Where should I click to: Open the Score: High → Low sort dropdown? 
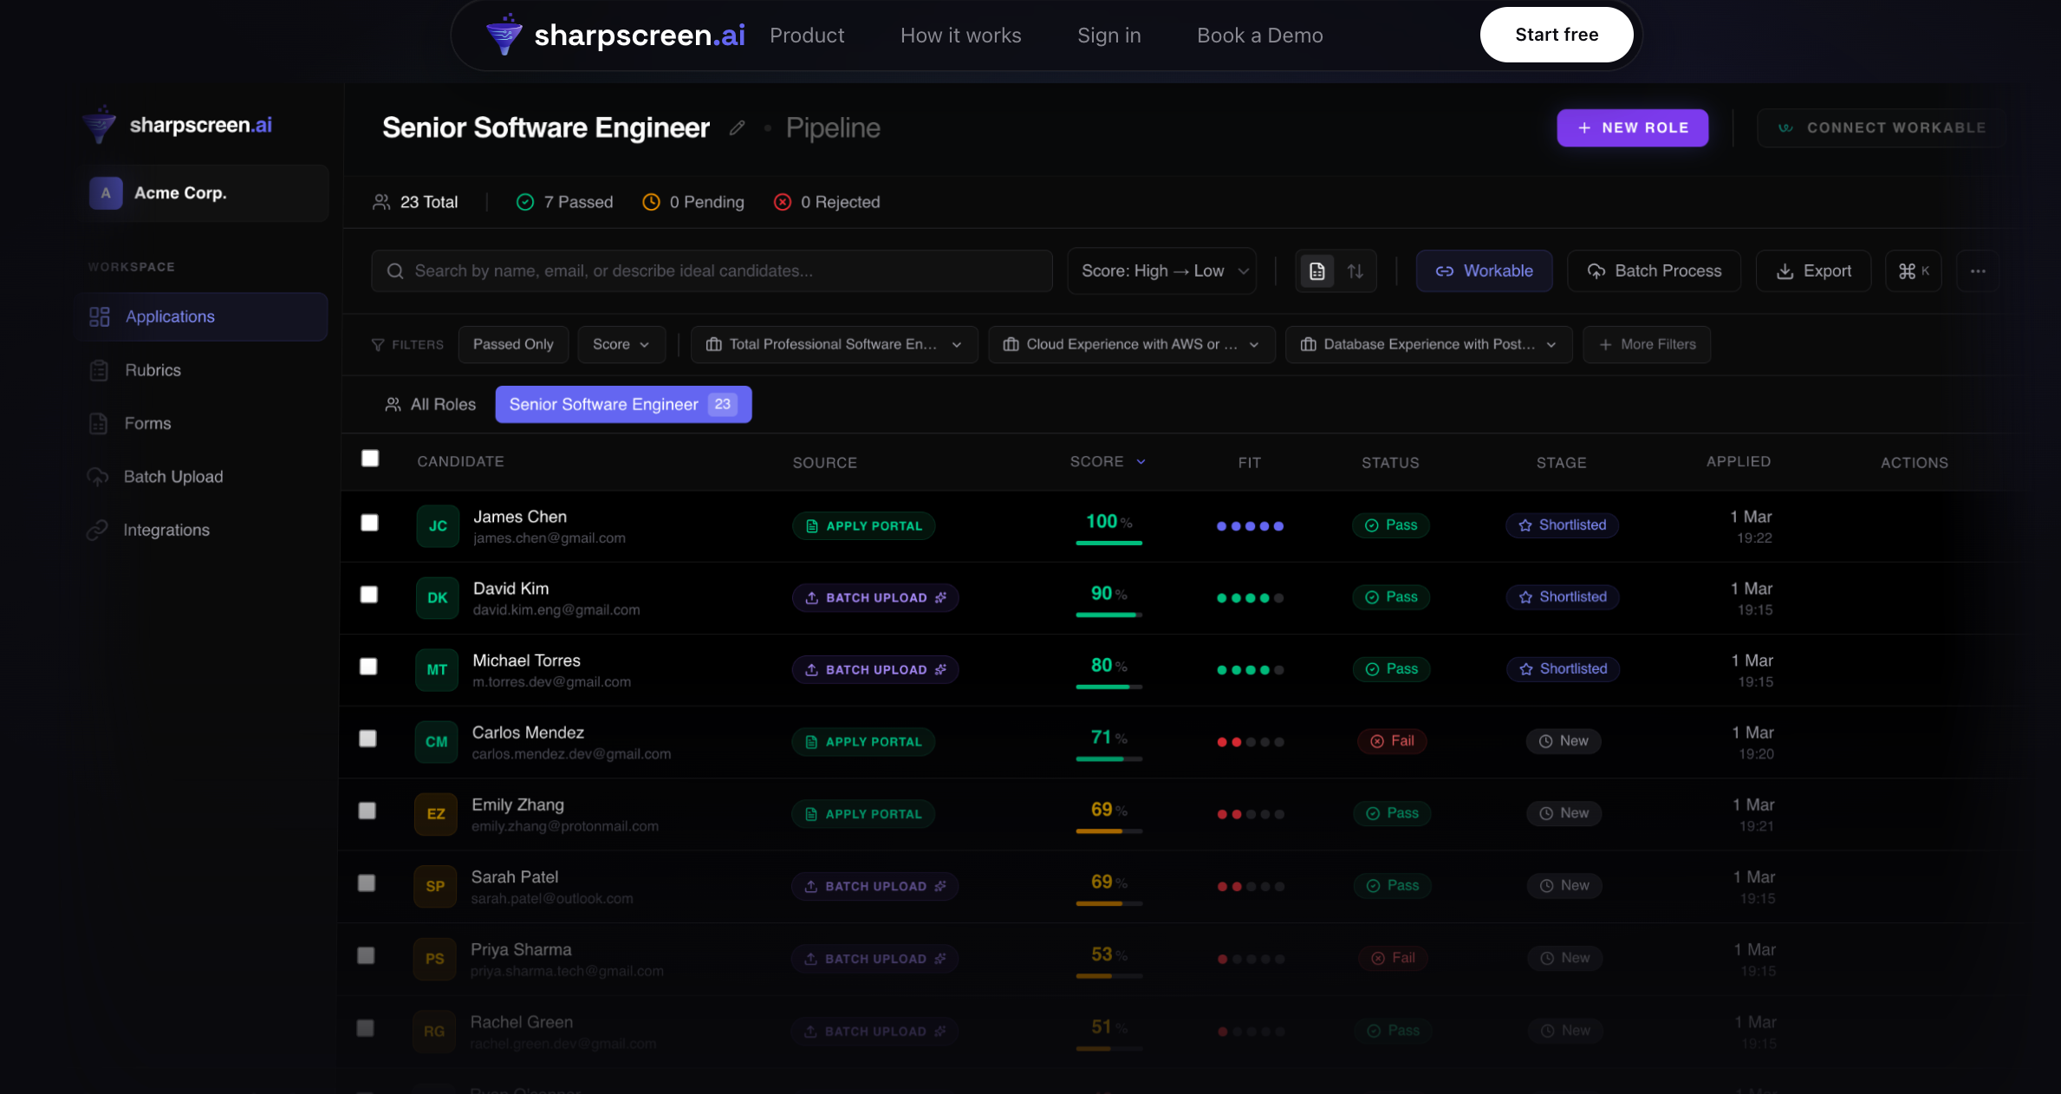[1161, 271]
